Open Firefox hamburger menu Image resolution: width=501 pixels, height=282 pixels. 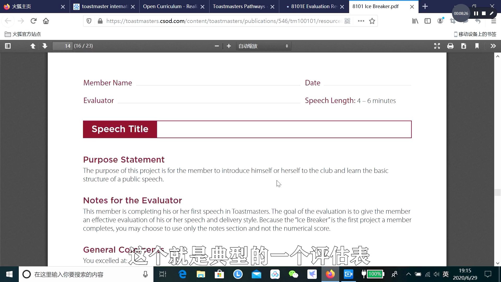click(493, 21)
